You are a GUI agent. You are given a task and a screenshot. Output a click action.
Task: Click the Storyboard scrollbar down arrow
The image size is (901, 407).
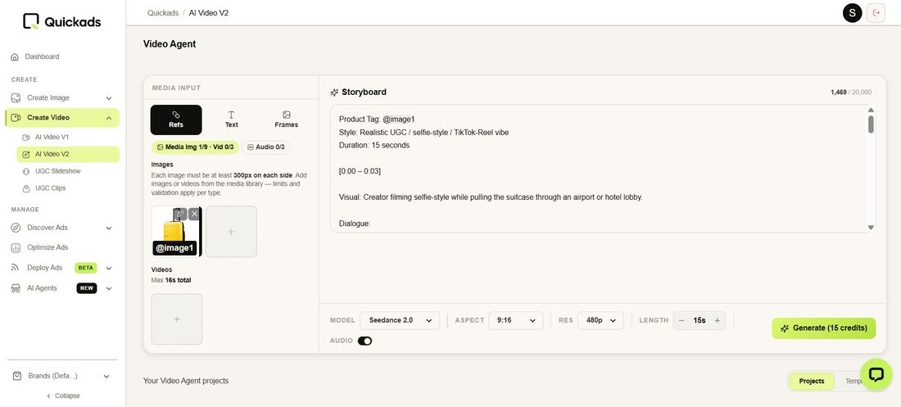tap(871, 228)
